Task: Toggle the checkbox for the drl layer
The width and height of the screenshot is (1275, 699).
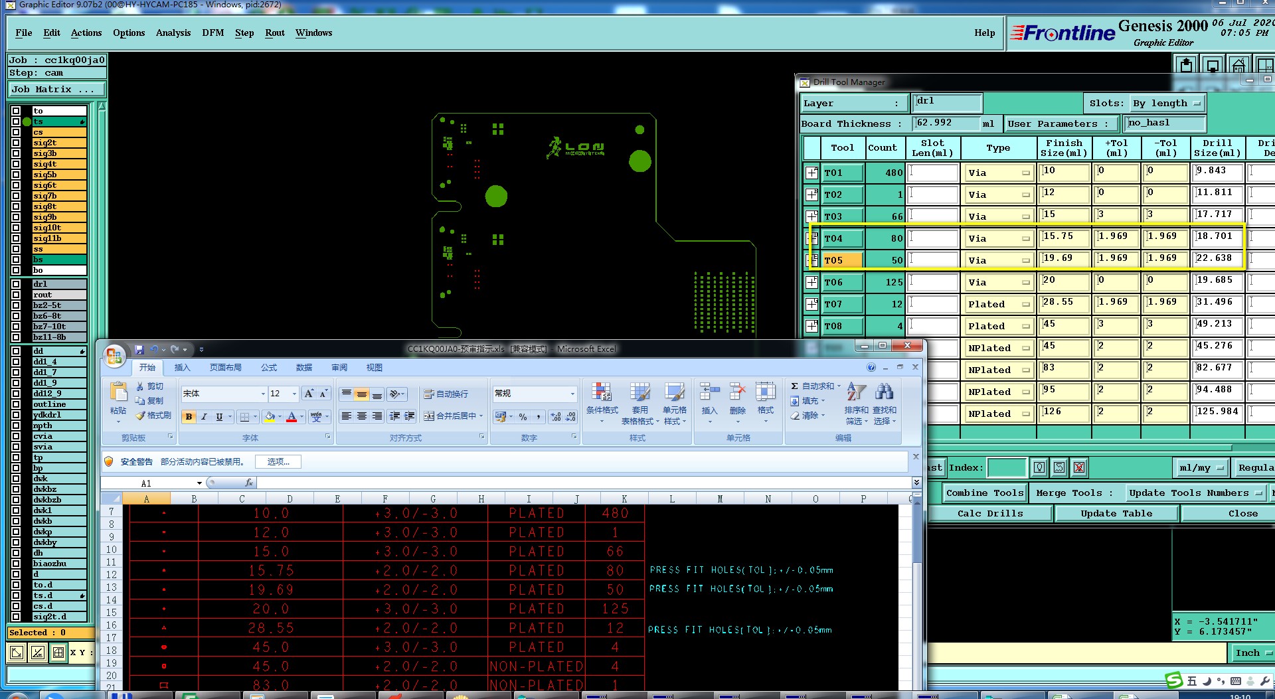Action: pos(16,284)
